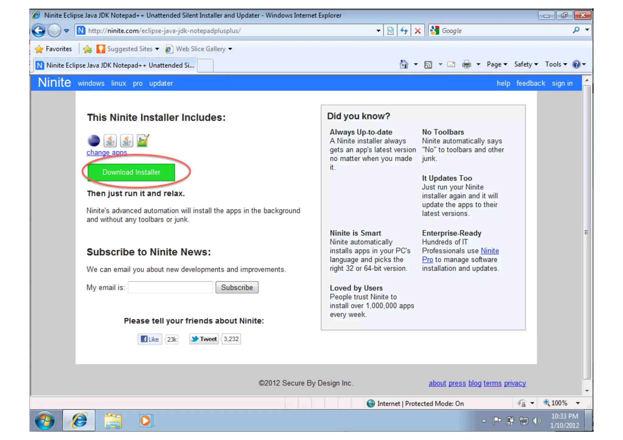
Task: Open the Favorites star button
Action: [54, 49]
